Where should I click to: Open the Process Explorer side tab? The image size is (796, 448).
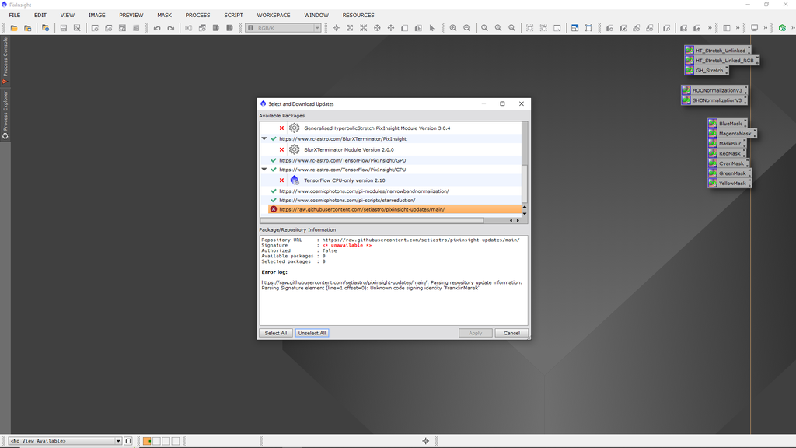pos(5,114)
